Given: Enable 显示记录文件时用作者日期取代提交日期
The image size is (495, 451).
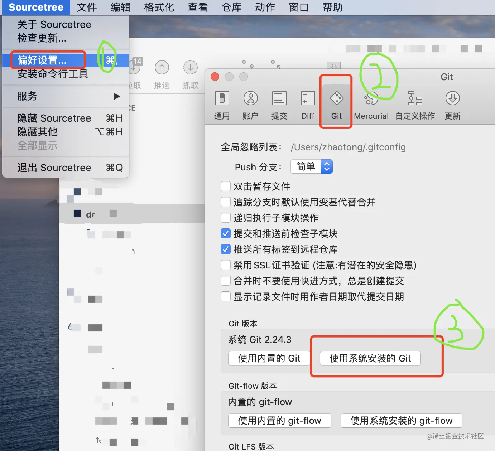Looking at the screenshot, I should click(225, 296).
